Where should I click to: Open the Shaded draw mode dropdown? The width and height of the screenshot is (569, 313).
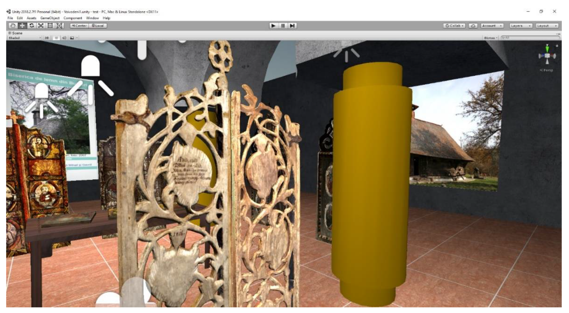[24, 38]
